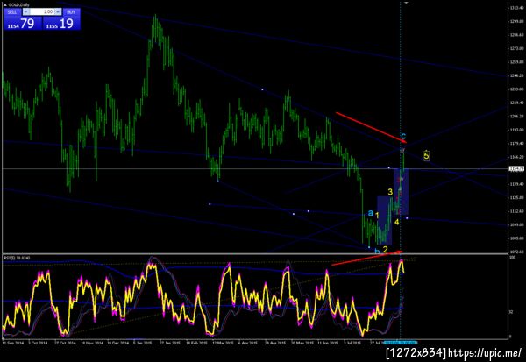Click the BUY button in the trading panel
Viewport: 526px width, 362px height.
71,12
